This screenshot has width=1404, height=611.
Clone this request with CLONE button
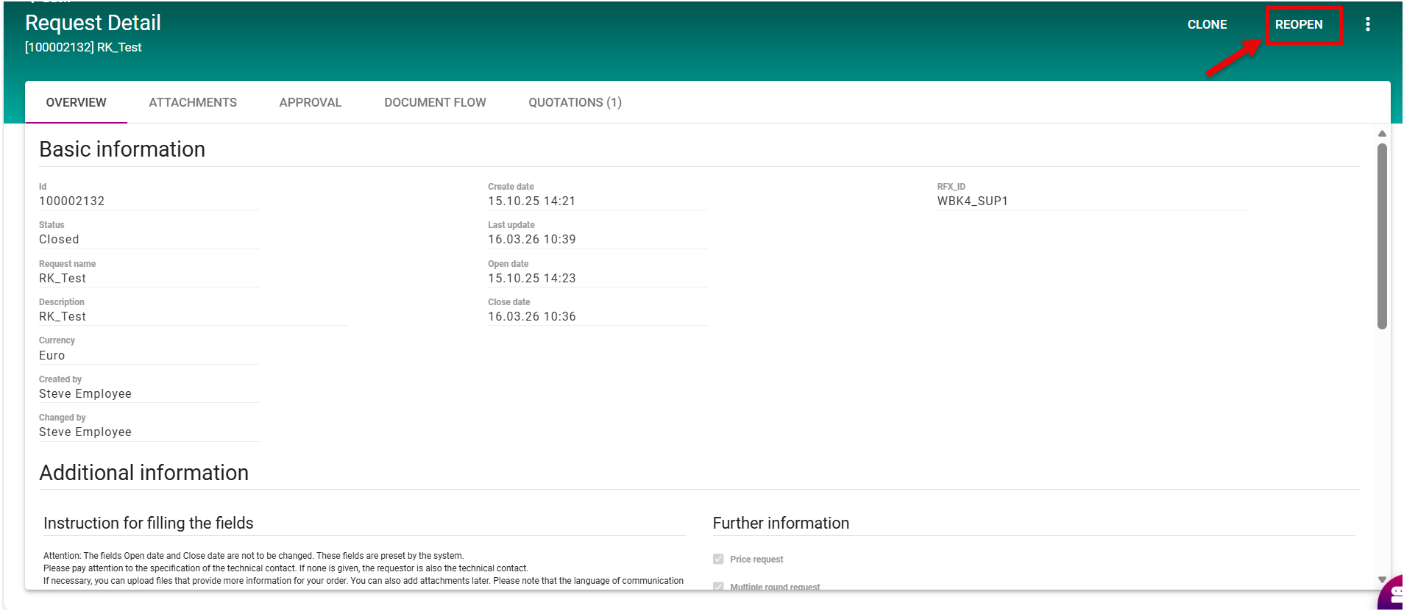(1207, 25)
